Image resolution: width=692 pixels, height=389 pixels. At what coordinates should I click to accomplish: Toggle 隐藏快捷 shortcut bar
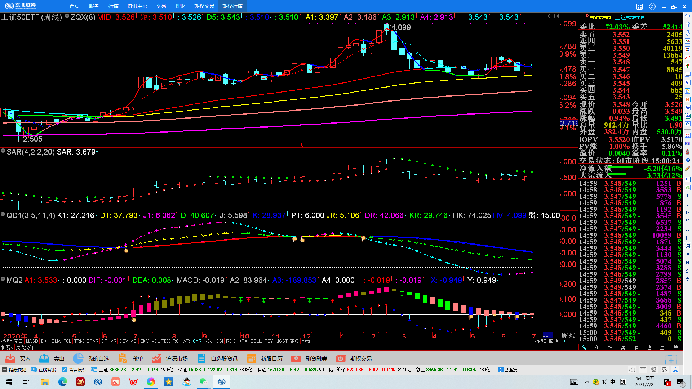(x=14, y=370)
